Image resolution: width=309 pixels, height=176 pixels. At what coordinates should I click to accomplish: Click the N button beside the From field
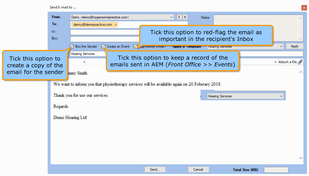(185, 17)
